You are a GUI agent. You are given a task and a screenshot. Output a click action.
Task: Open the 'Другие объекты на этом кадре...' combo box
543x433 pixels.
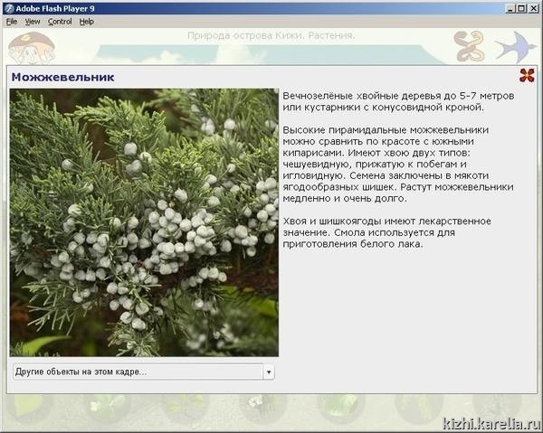[x=136, y=372]
